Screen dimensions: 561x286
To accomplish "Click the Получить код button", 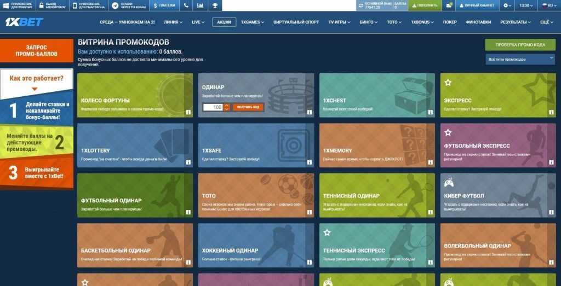I will click(248, 107).
